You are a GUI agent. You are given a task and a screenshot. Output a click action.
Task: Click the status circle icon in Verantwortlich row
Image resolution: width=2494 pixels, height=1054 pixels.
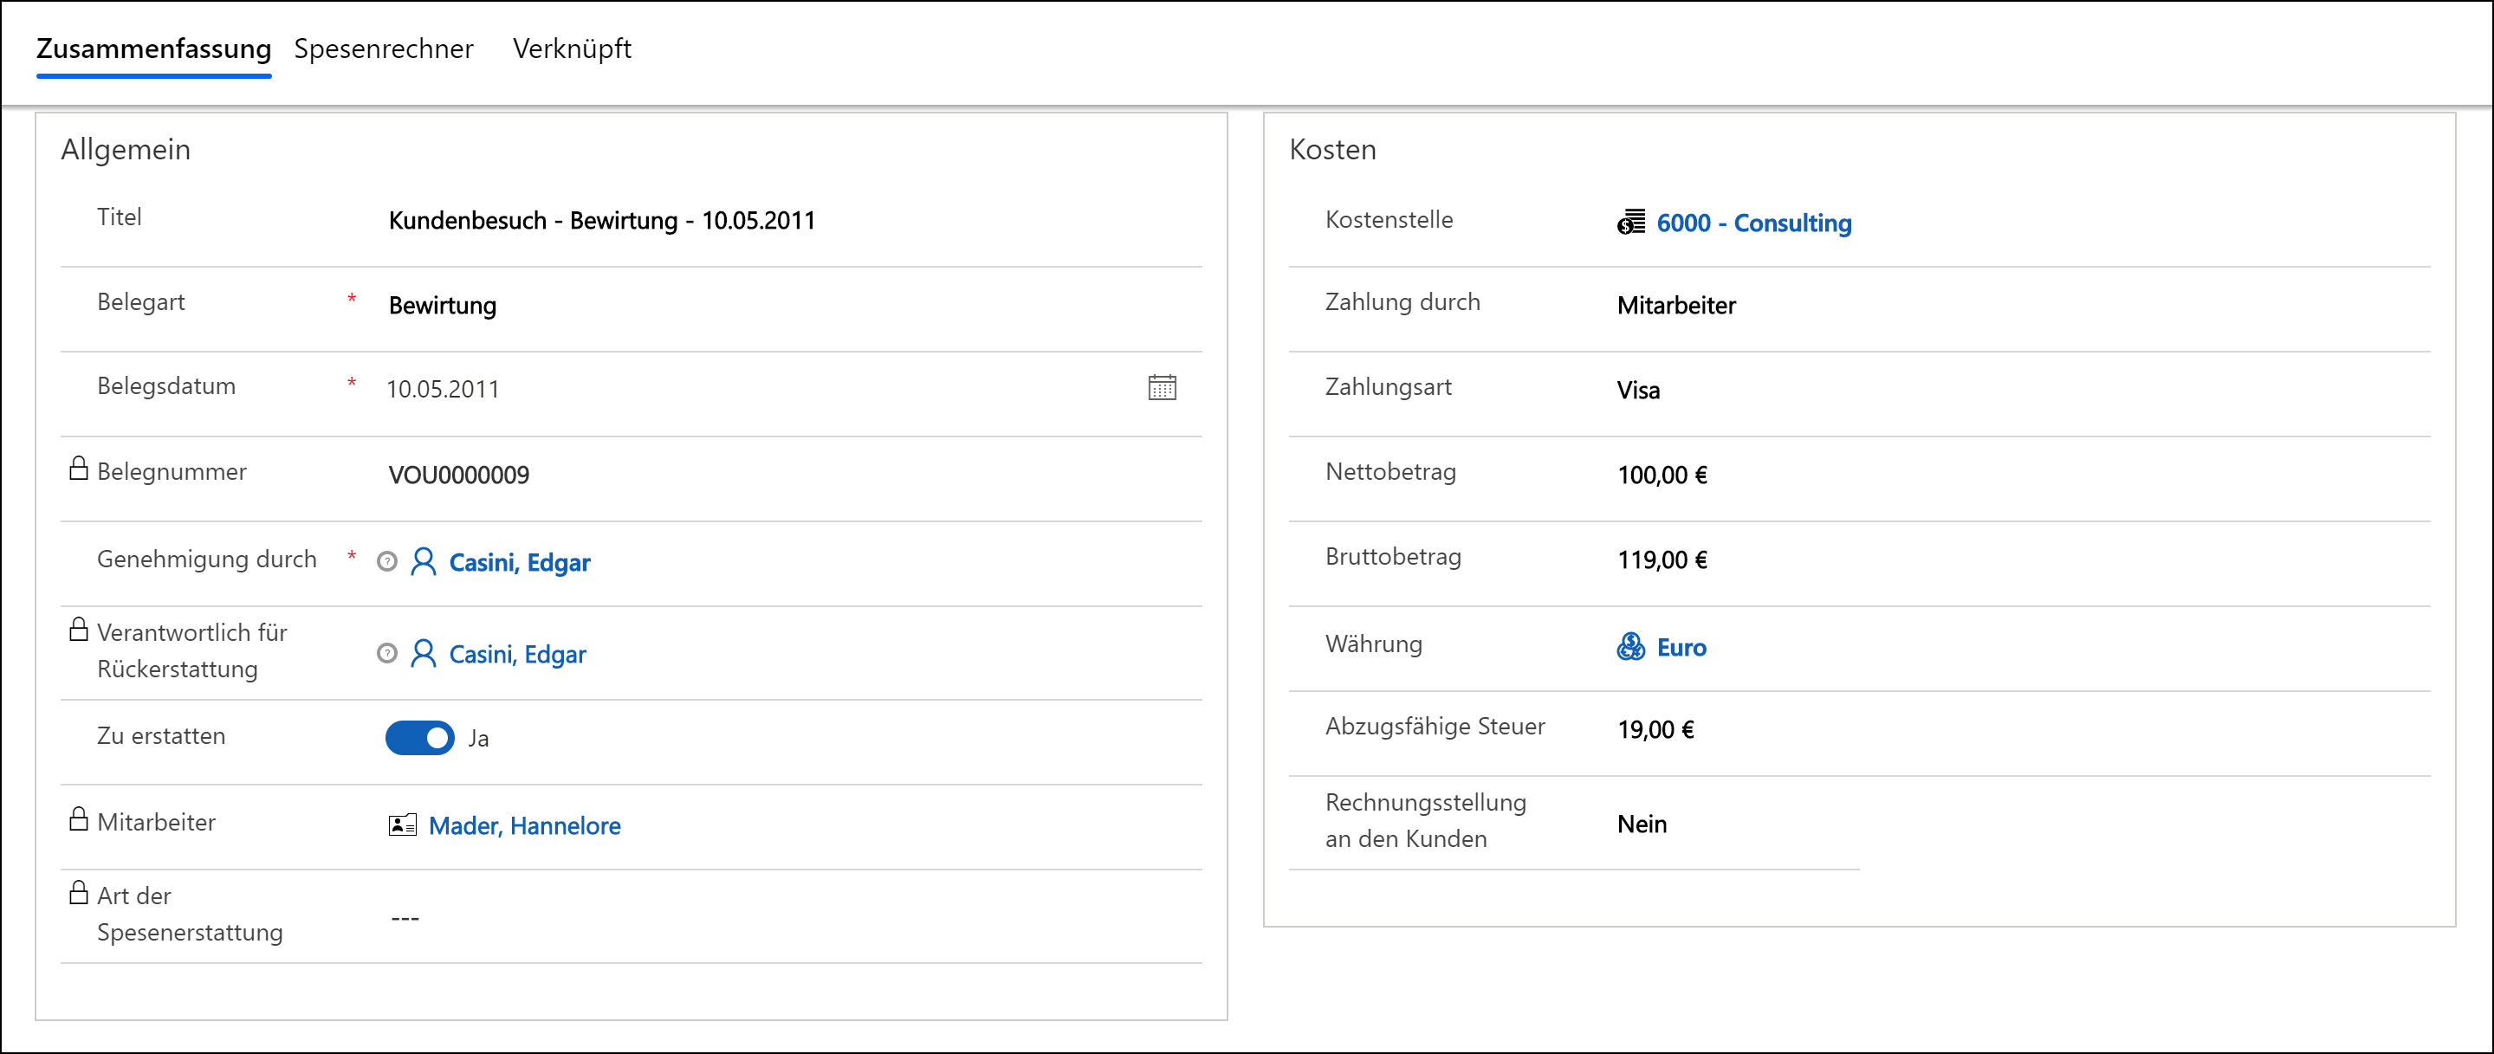[387, 653]
